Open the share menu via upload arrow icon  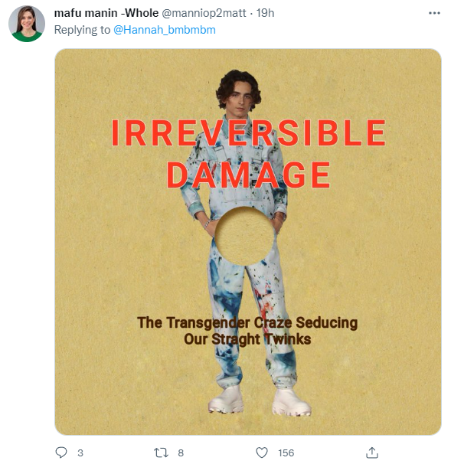[372, 453]
